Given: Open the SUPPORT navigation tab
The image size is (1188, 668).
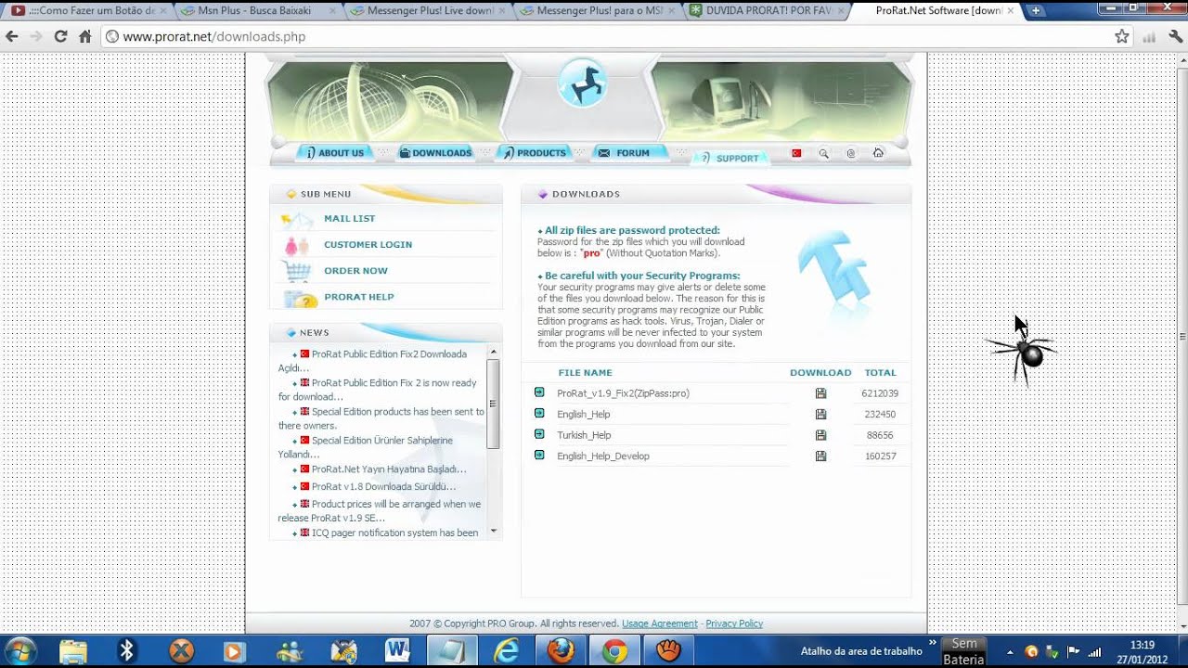Looking at the screenshot, I should click(731, 159).
